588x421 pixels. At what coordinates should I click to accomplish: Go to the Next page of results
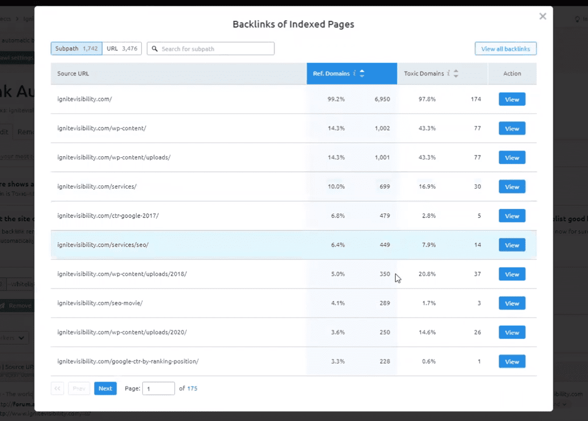point(105,388)
